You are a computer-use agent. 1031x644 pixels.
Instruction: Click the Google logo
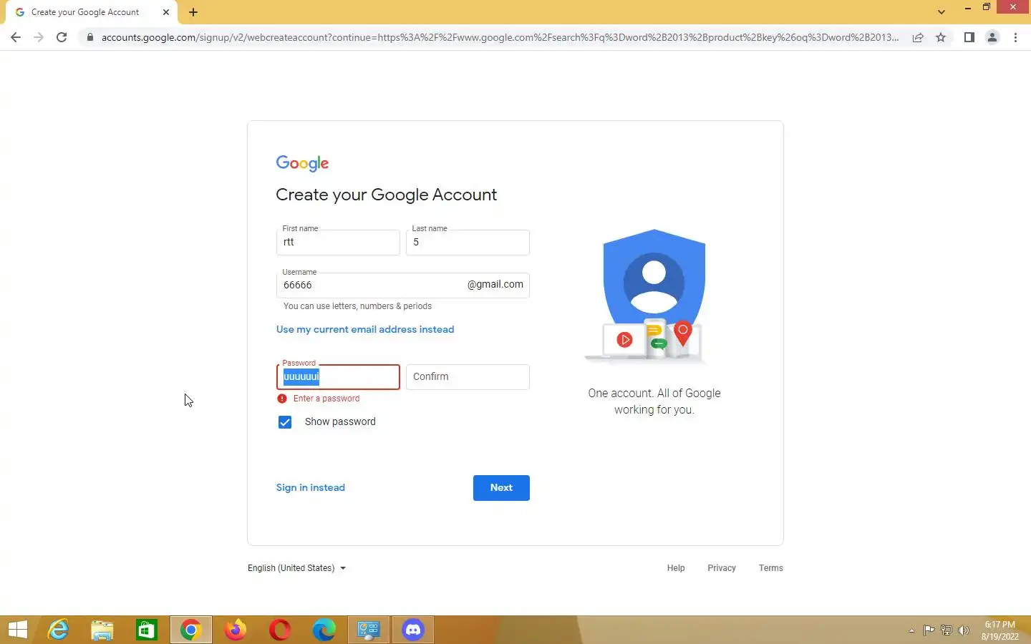pos(302,164)
